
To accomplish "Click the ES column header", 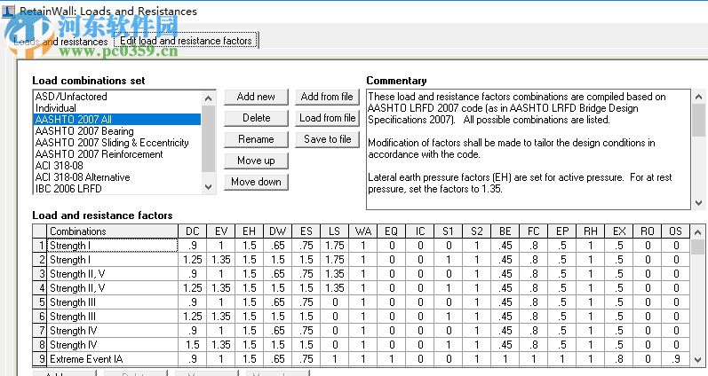I will pos(306,231).
